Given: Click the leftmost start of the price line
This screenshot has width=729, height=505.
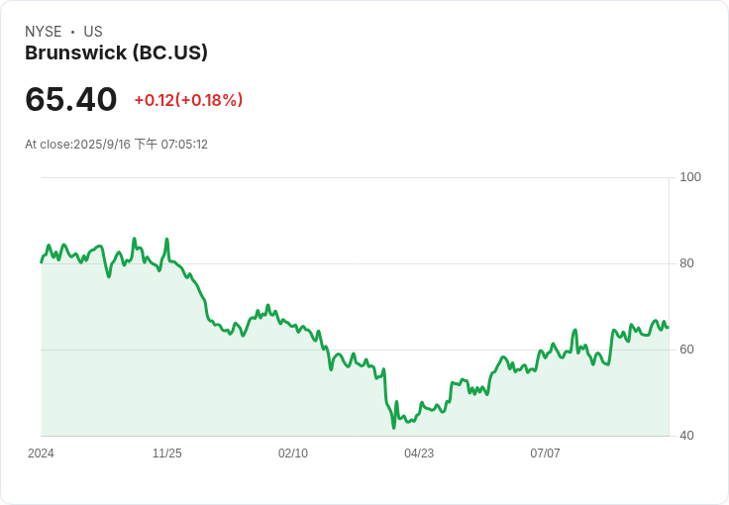Looking at the screenshot, I should coord(42,261).
